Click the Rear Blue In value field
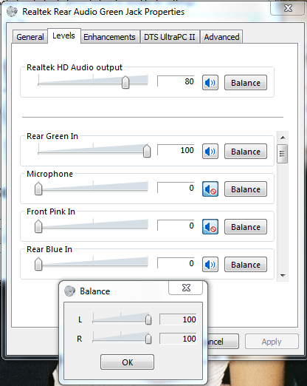This screenshot has height=386, width=307. (176, 263)
